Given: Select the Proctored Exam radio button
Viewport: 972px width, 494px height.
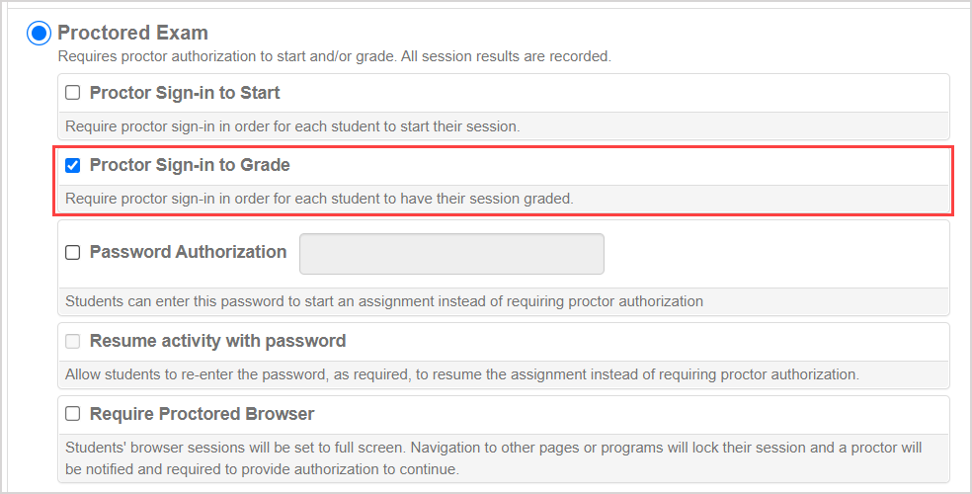Looking at the screenshot, I should point(39,34).
